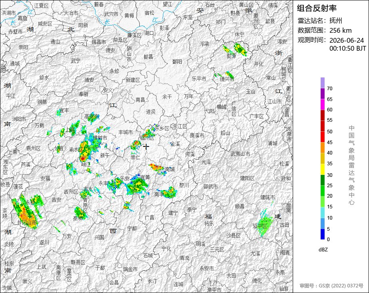Click the light purple band above 70 dBZ
369x293 pixels.
(x=322, y=83)
